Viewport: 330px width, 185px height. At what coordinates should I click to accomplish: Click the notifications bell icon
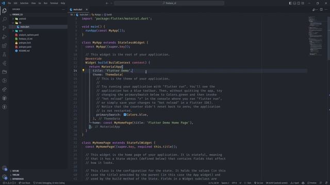(x=326, y=183)
